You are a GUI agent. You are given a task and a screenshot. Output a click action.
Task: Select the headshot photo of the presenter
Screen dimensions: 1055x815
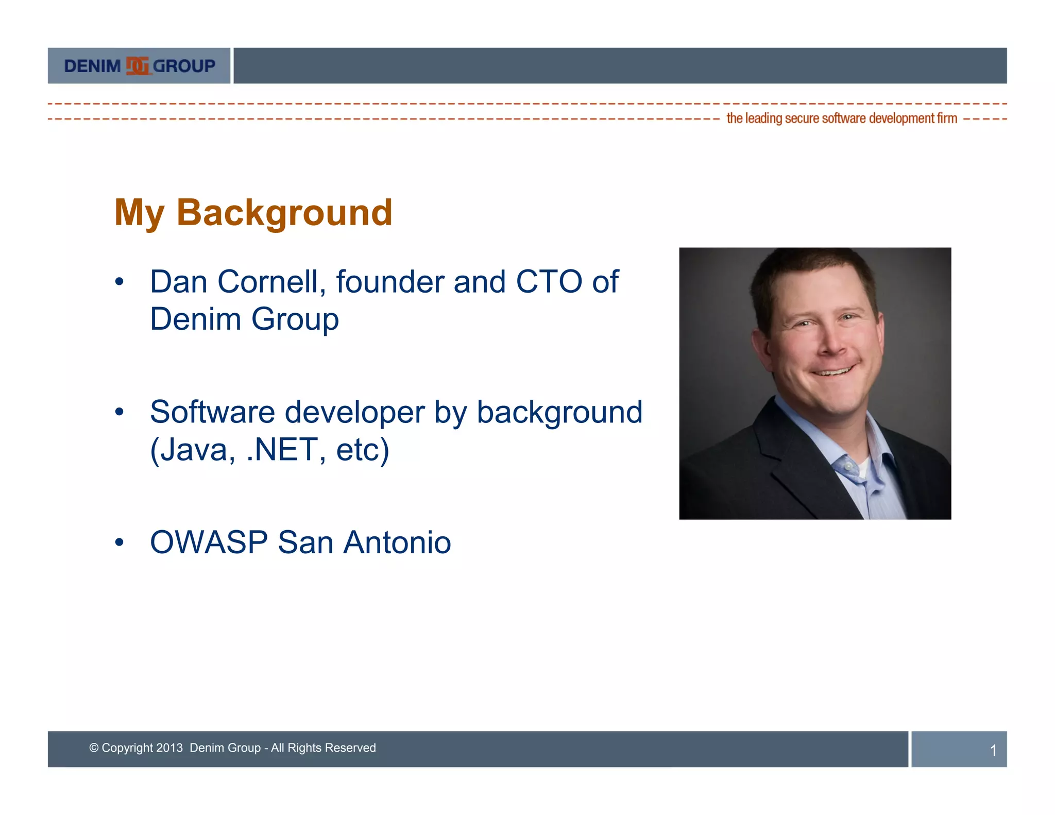point(814,383)
